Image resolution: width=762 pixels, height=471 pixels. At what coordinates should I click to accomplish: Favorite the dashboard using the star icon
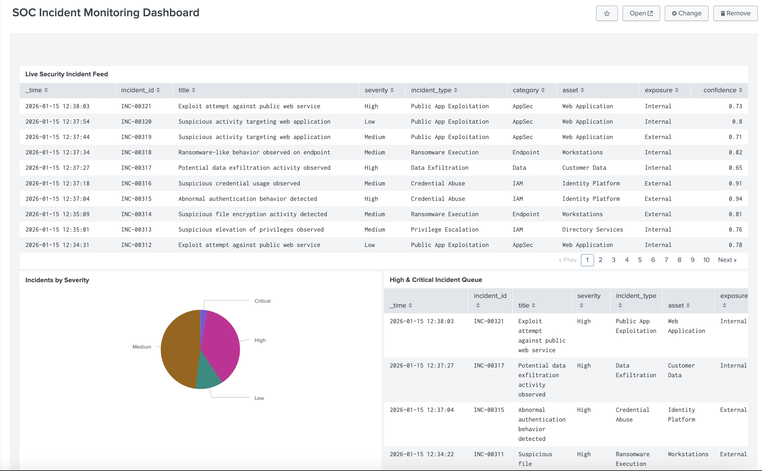pyautogui.click(x=606, y=13)
